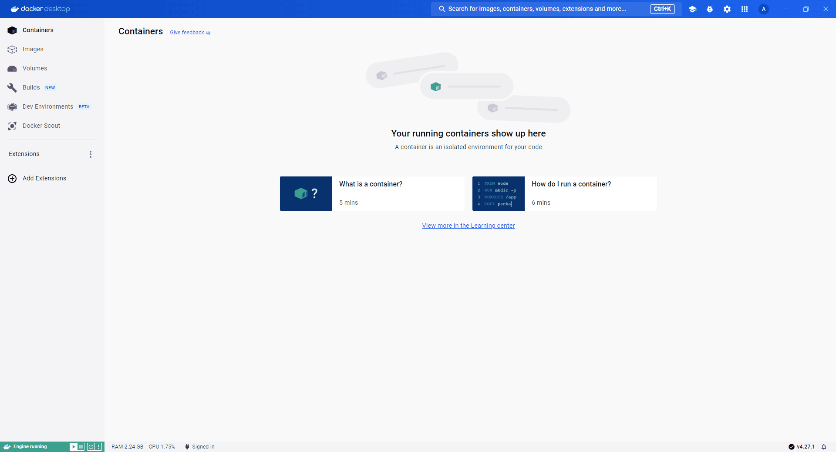The width and height of the screenshot is (836, 452).
Task: Click the Add Extensions label
Action: point(44,178)
